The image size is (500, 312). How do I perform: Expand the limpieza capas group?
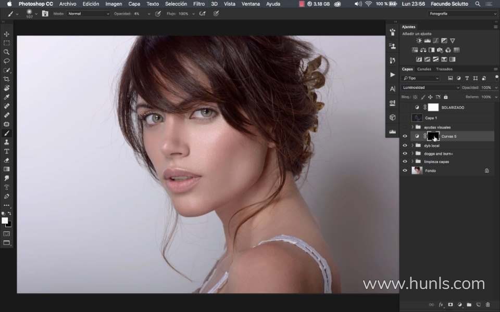(x=413, y=161)
